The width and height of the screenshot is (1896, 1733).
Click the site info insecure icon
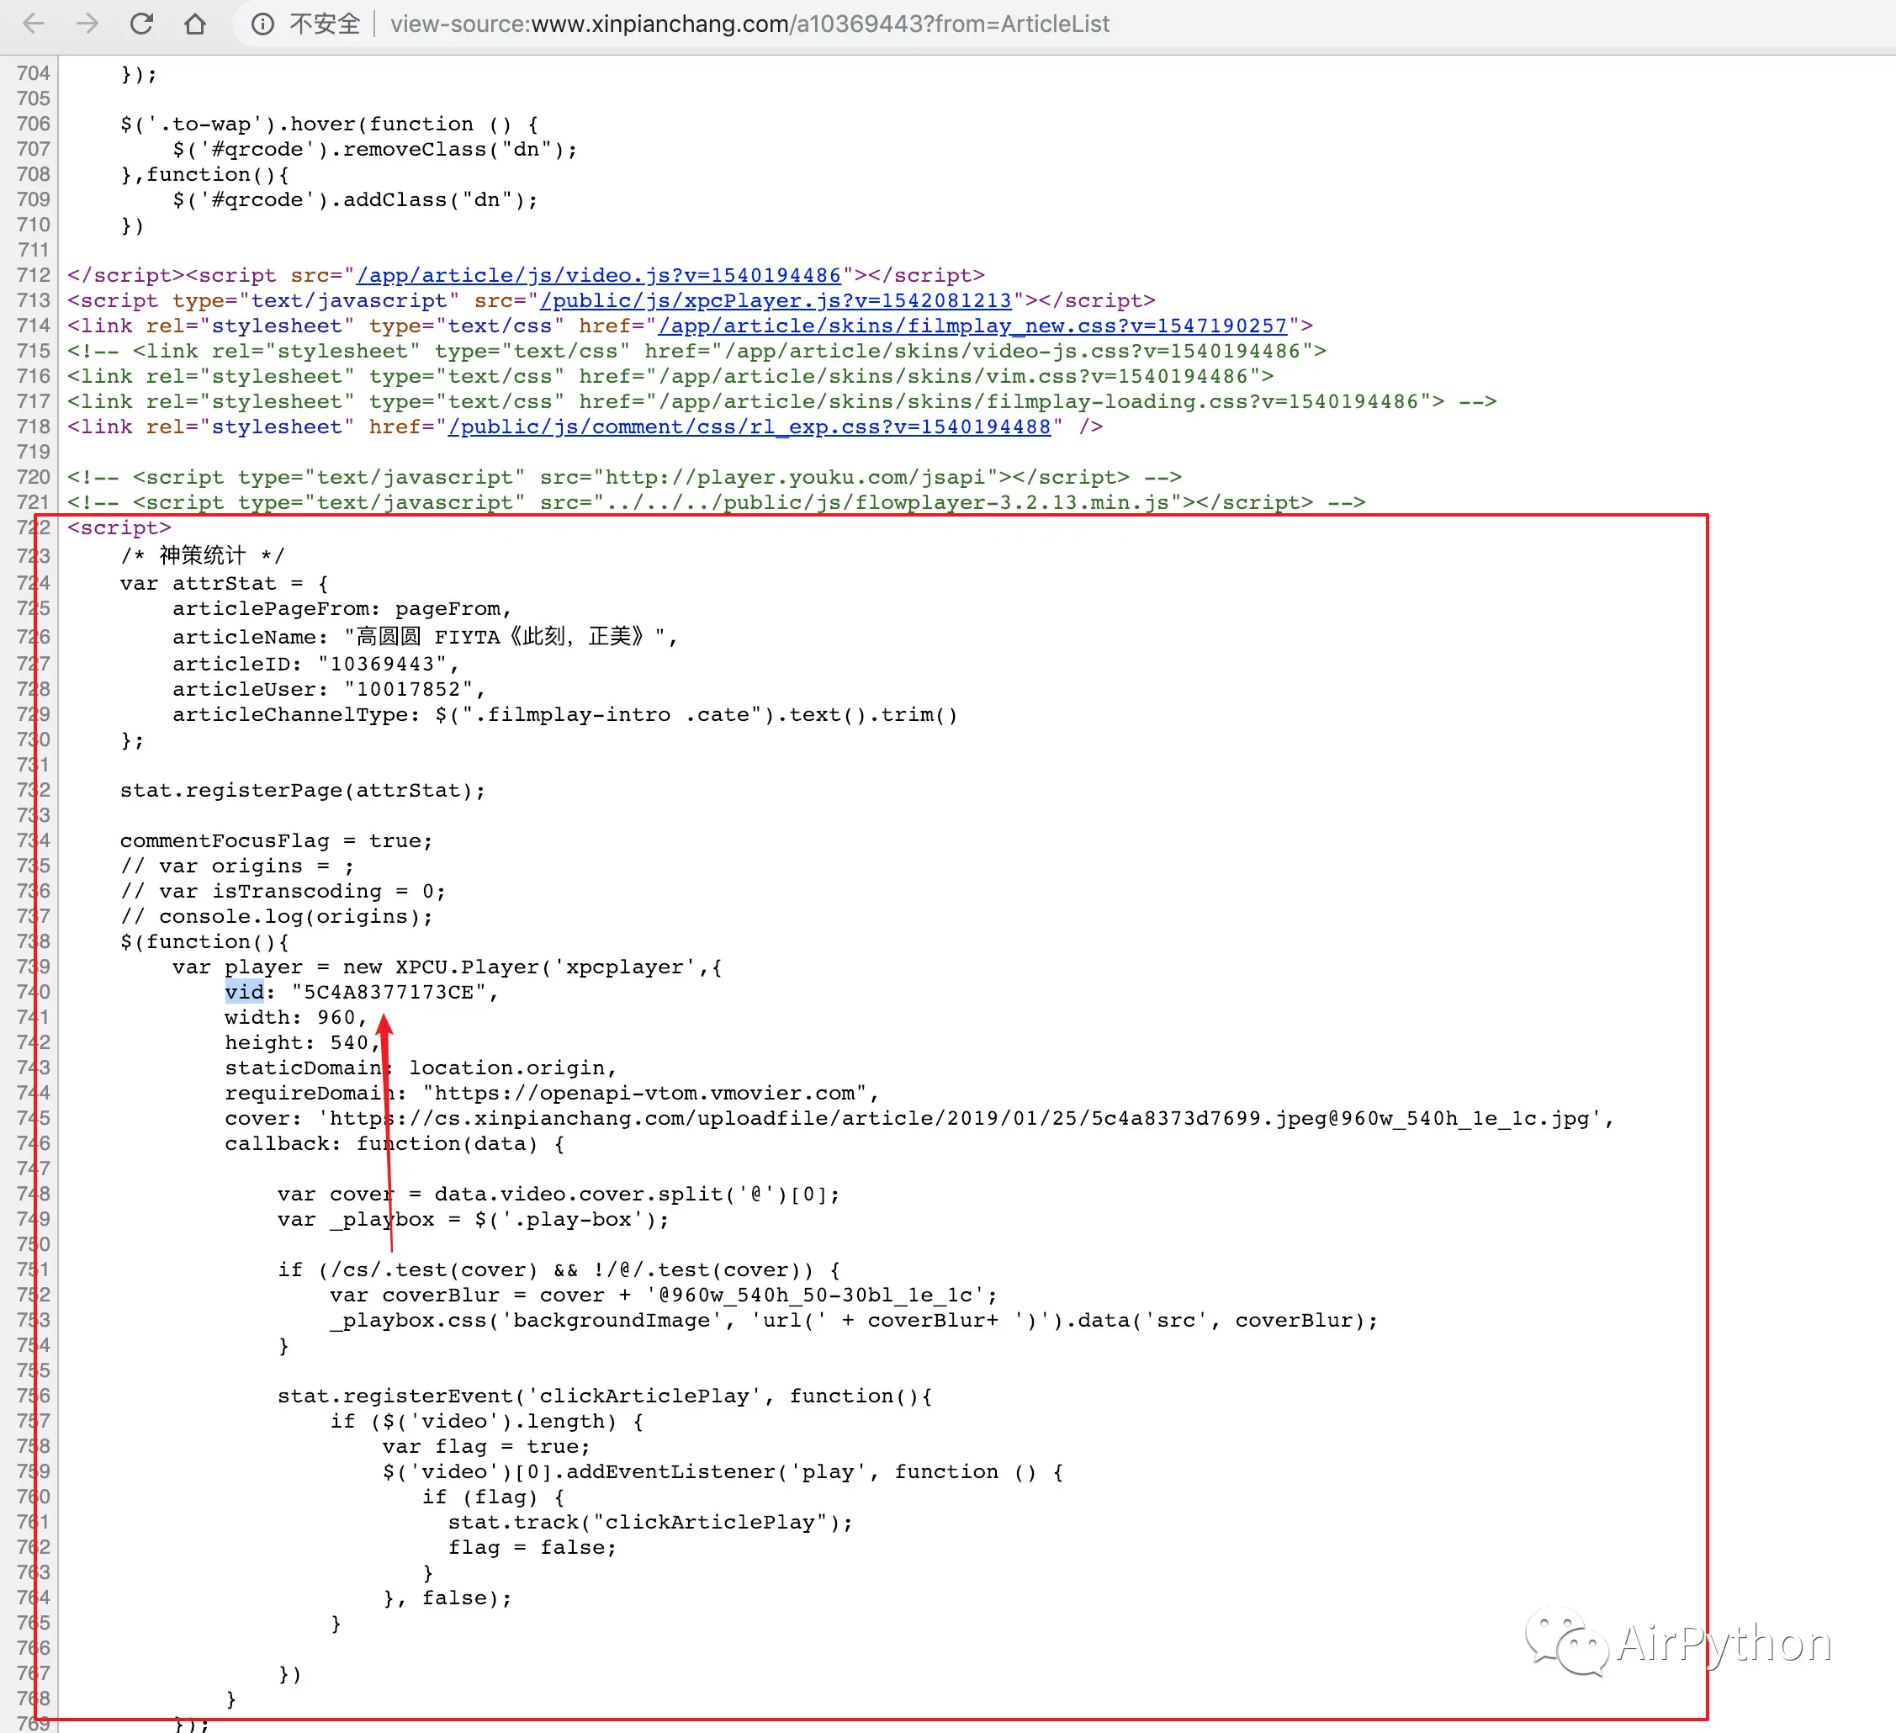tap(262, 24)
